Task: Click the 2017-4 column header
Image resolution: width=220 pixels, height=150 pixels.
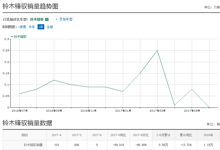Action: [56, 135]
